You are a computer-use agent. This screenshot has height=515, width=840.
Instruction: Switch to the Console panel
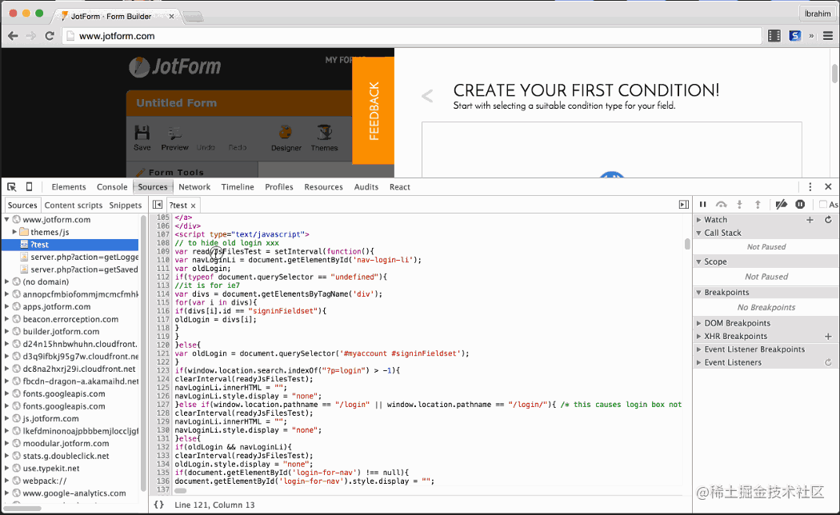click(112, 187)
